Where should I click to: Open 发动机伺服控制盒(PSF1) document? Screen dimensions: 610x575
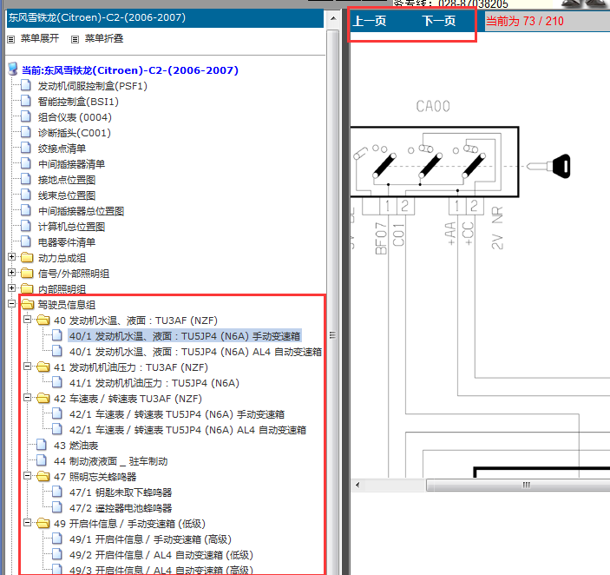click(x=93, y=86)
